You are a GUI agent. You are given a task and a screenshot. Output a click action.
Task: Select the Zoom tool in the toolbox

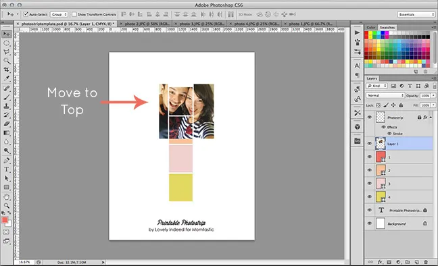(x=6, y=206)
